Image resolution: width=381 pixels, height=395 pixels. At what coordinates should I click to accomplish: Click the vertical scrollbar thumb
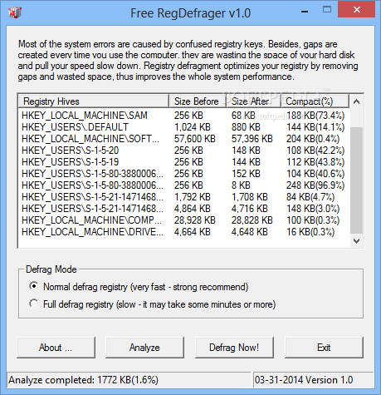[356, 180]
